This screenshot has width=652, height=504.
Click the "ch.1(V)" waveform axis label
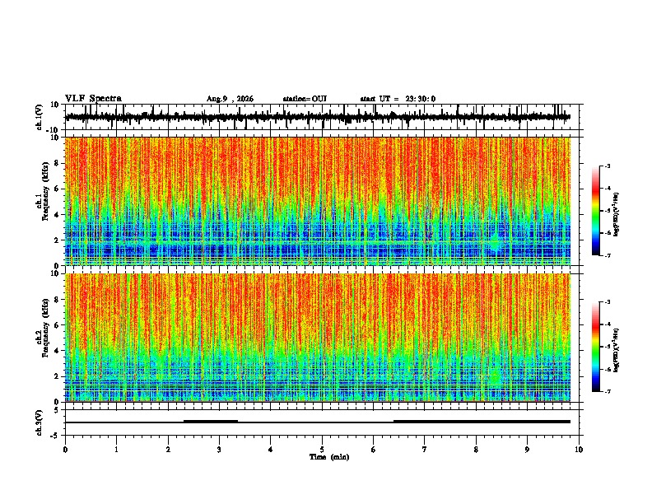[x=40, y=118]
